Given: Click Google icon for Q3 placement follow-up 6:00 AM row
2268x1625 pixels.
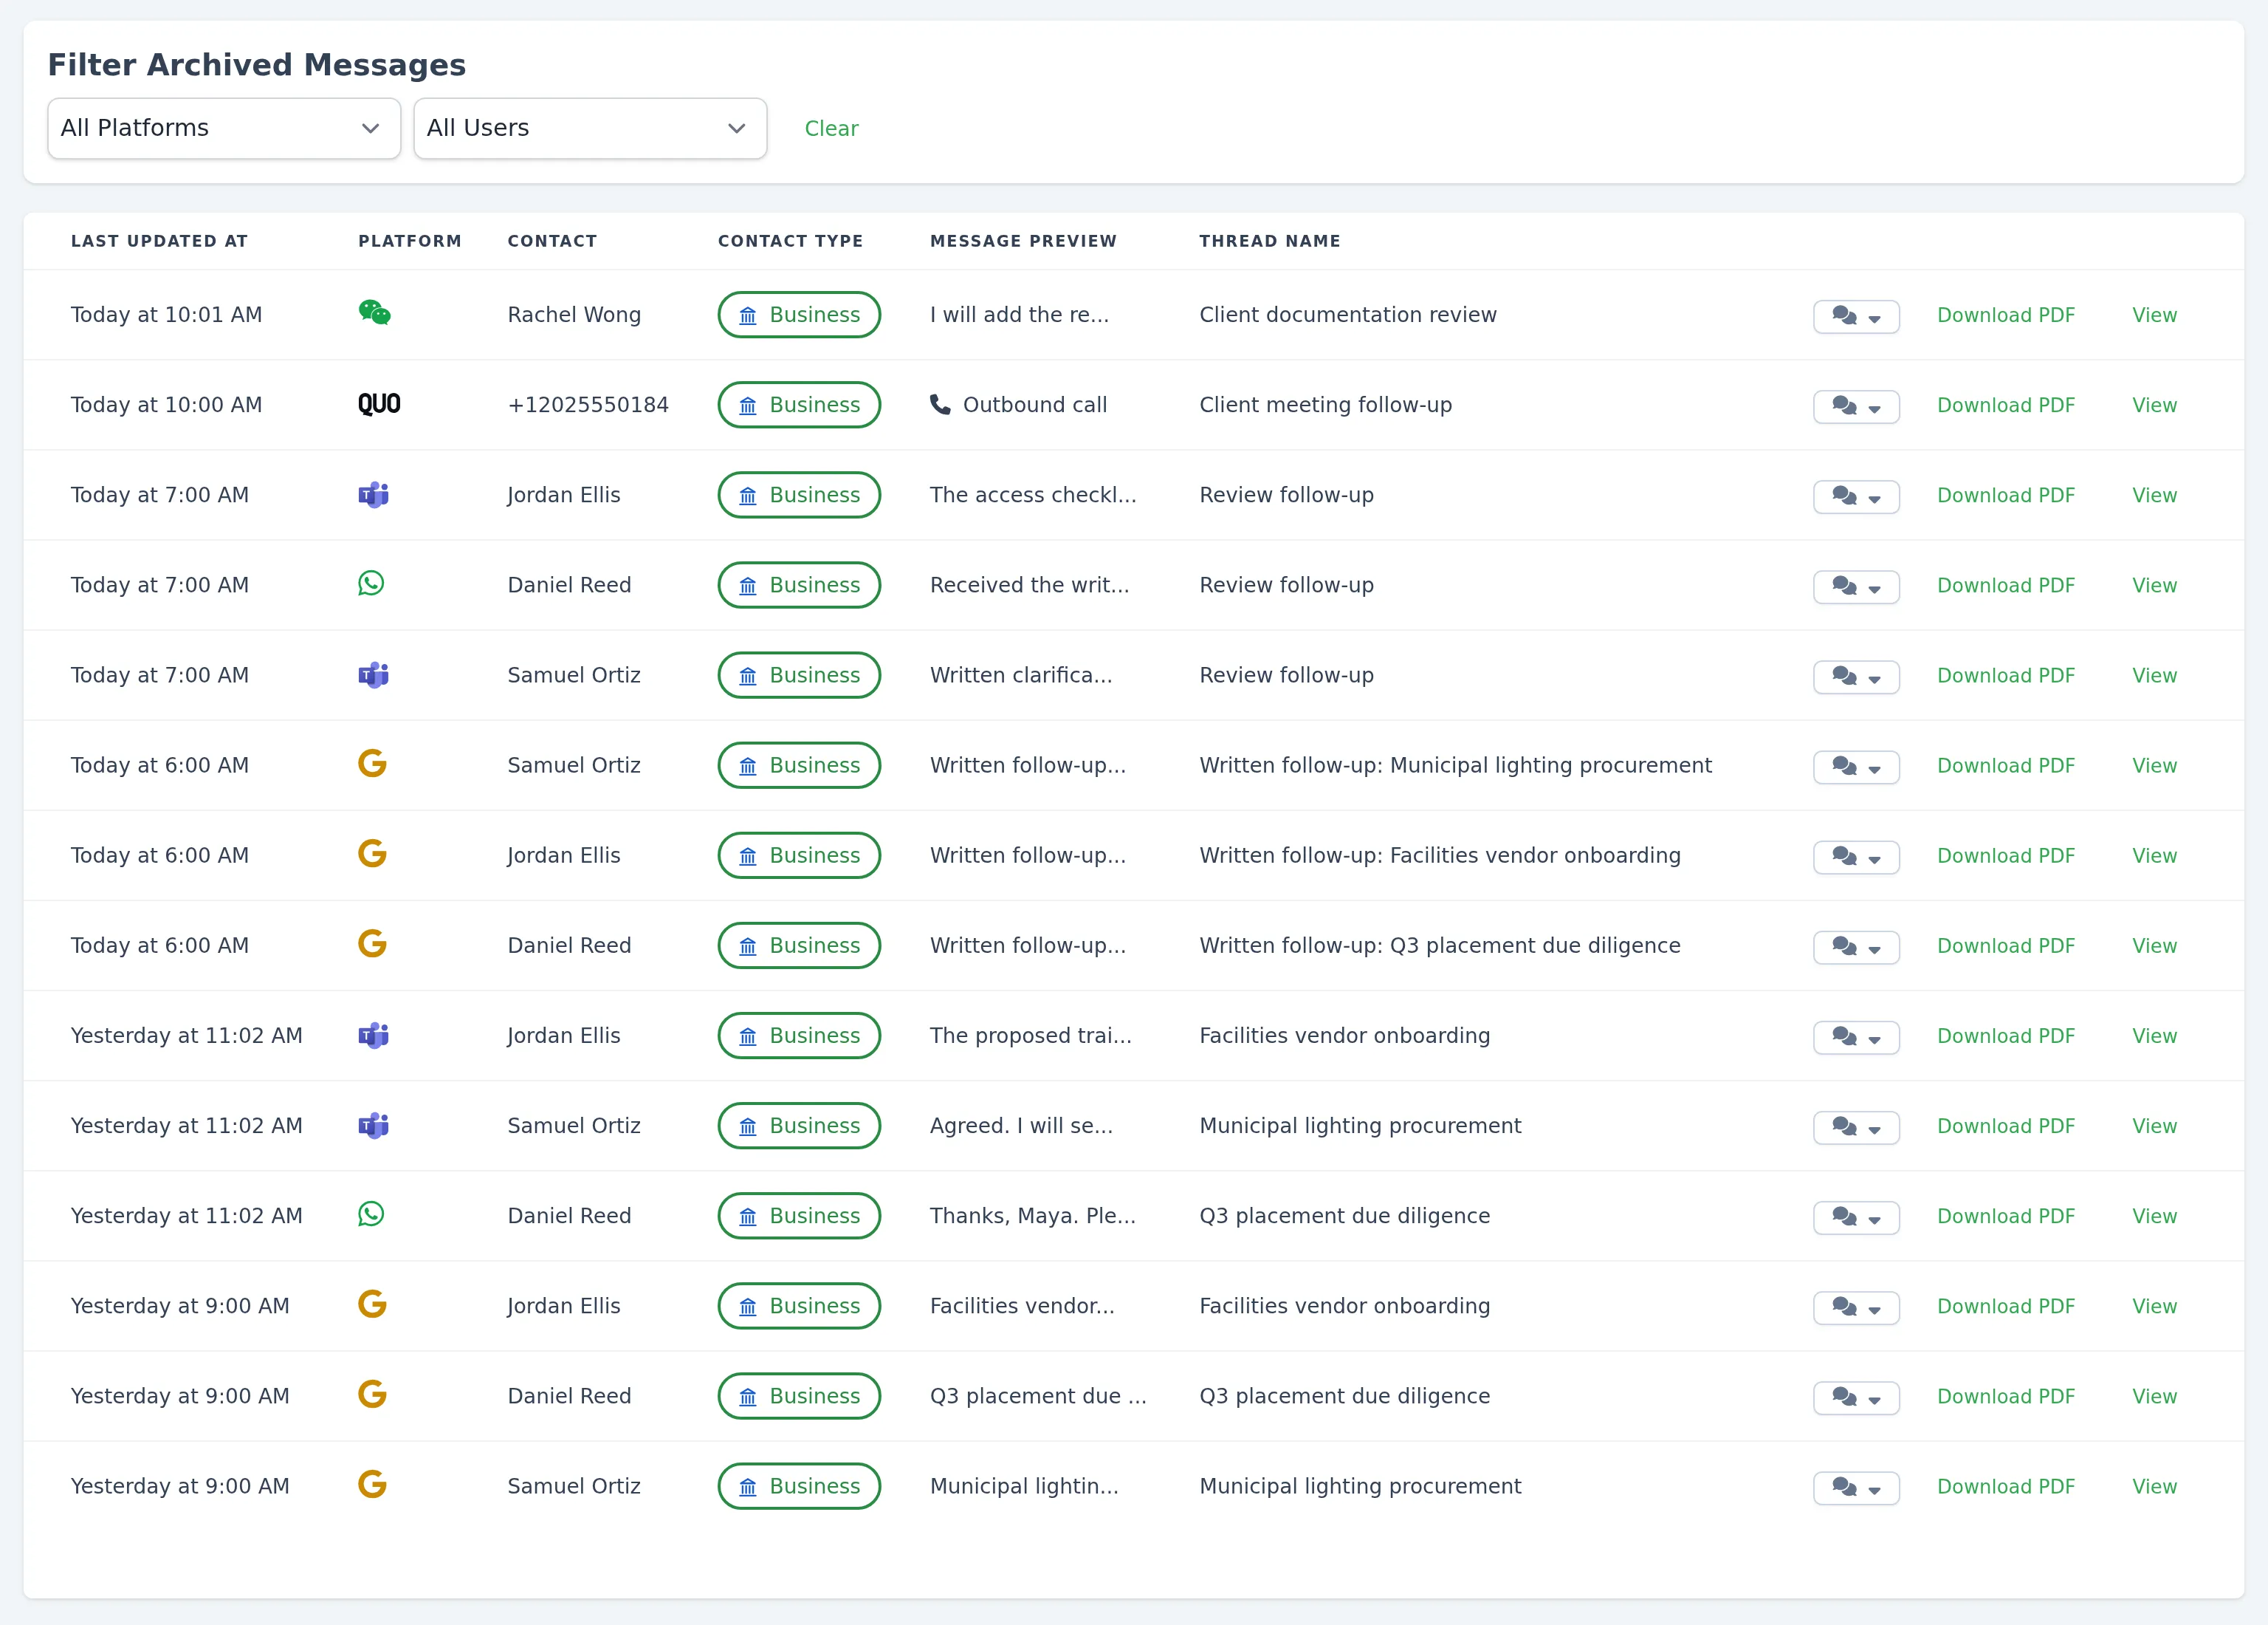Looking at the screenshot, I should (372, 945).
